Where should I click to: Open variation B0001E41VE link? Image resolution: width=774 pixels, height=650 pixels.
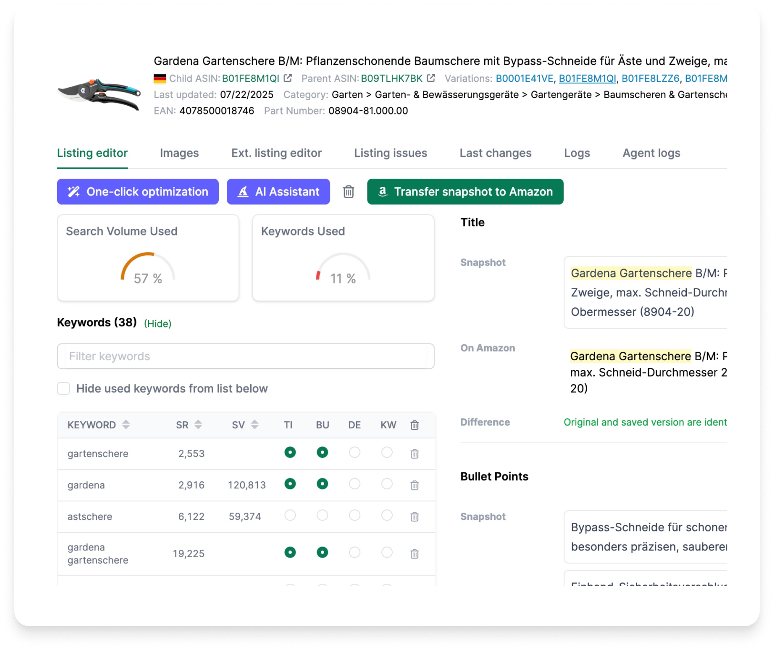coord(525,78)
